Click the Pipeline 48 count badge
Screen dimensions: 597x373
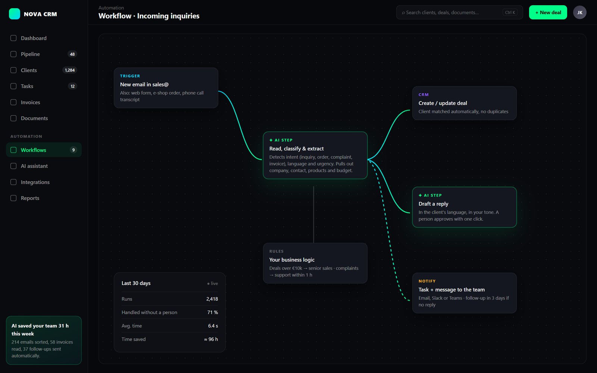coord(72,54)
